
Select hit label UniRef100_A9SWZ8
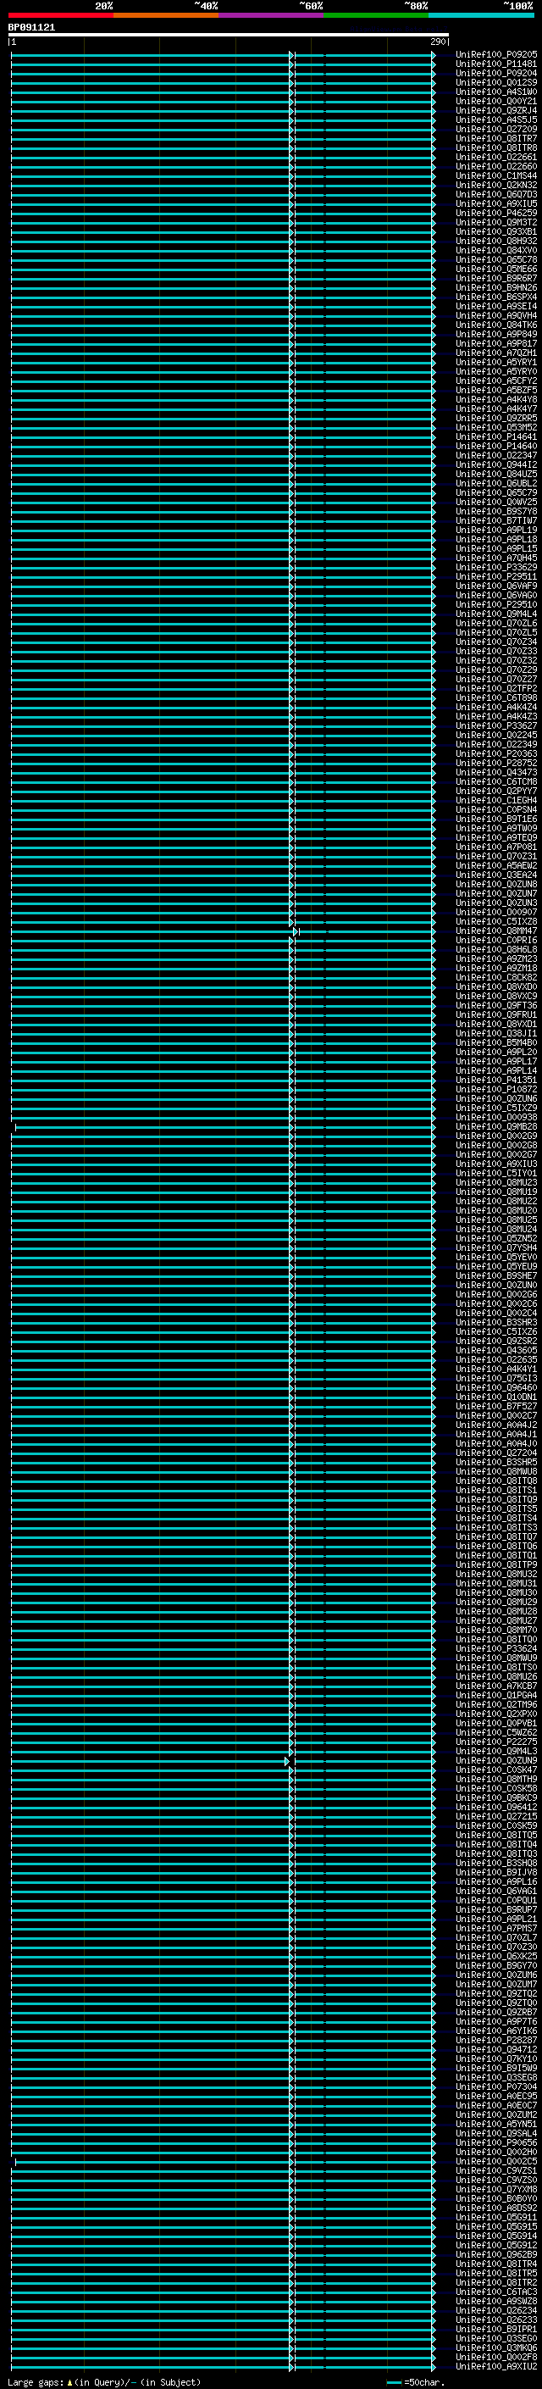(496, 2301)
